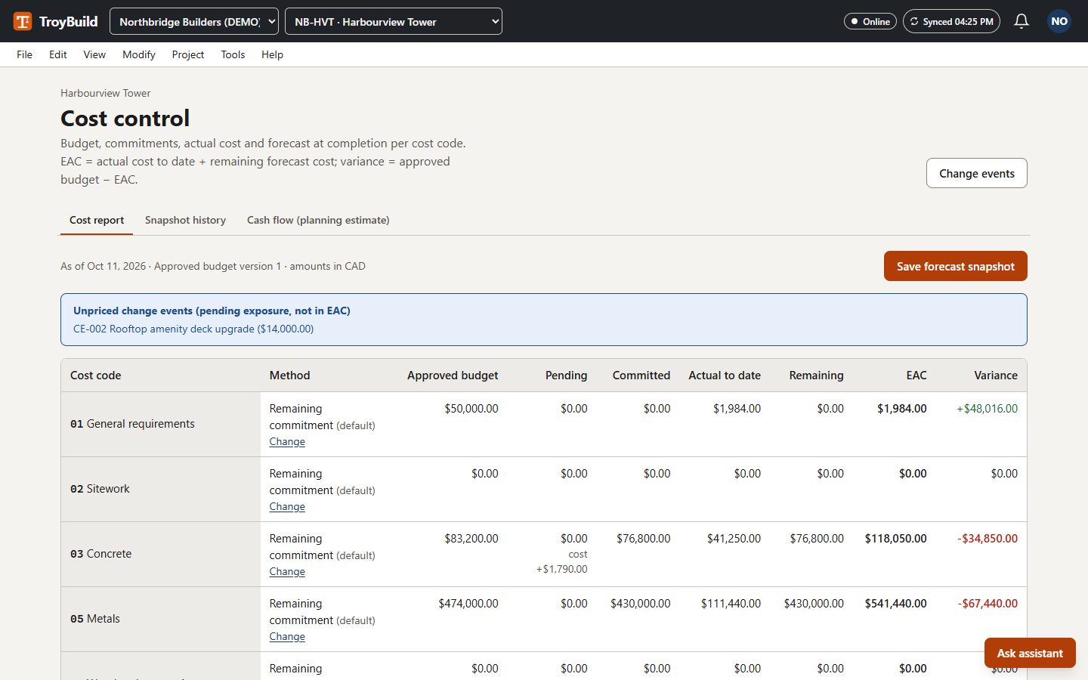Change method for General requirements row
This screenshot has width=1088, height=680.
coord(287,442)
